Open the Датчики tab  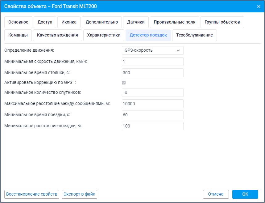coord(136,22)
